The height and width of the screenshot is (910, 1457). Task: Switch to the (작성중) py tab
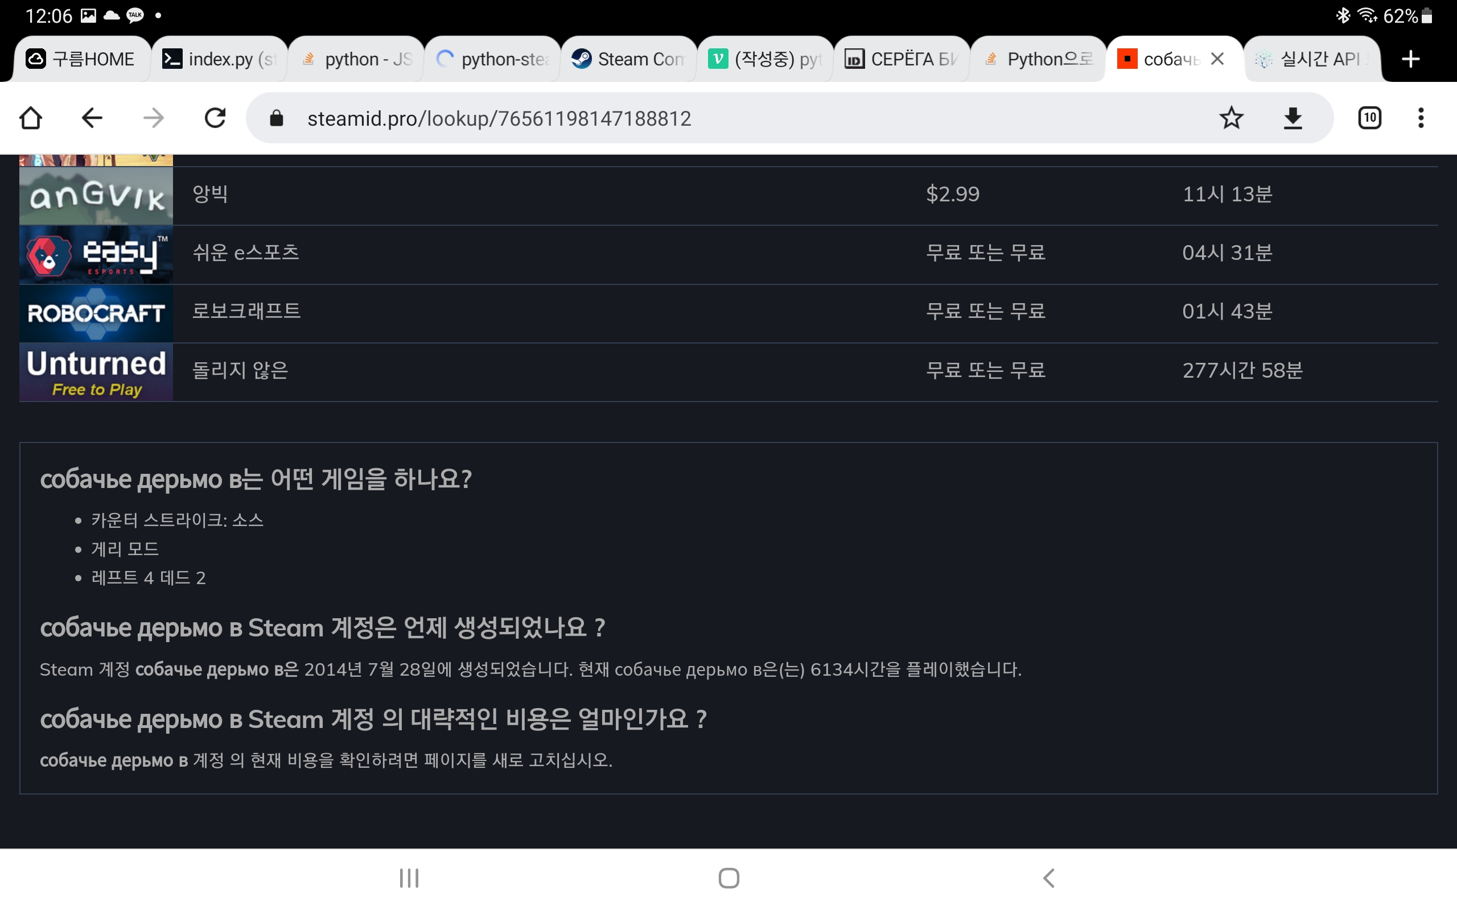click(765, 59)
